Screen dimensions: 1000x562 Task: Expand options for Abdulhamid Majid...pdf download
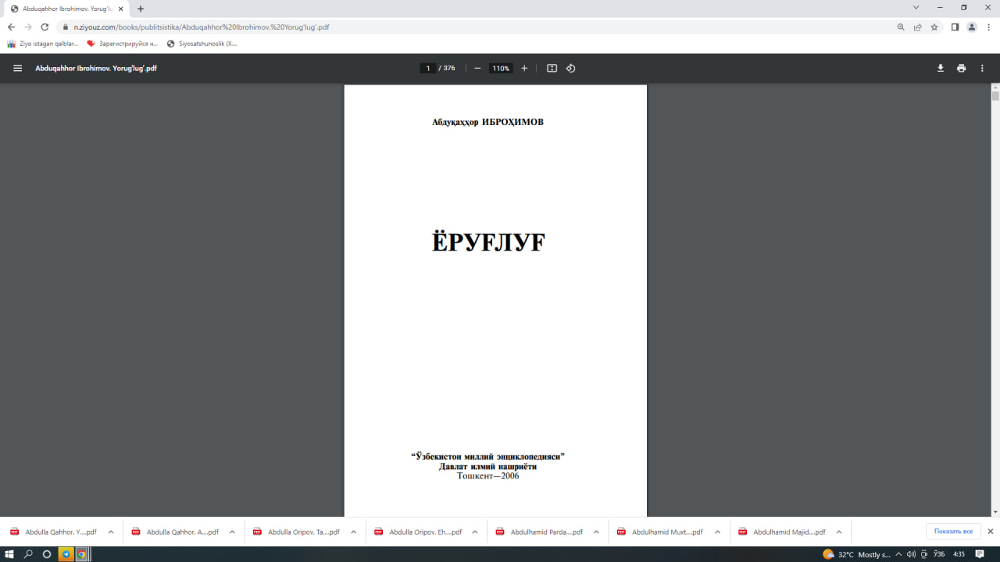(839, 532)
